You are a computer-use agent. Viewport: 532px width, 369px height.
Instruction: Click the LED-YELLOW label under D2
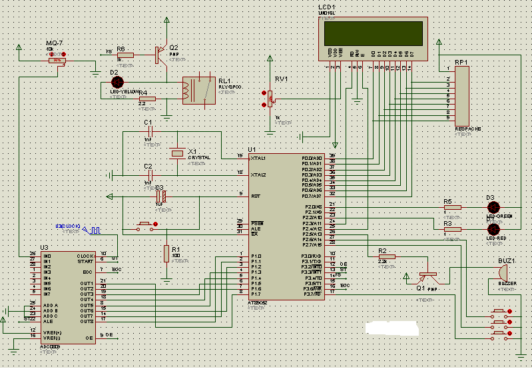[125, 92]
